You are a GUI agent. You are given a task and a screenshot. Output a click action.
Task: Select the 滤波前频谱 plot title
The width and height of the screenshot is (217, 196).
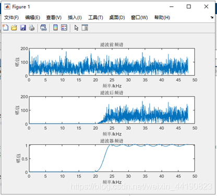pyautogui.click(x=112, y=45)
